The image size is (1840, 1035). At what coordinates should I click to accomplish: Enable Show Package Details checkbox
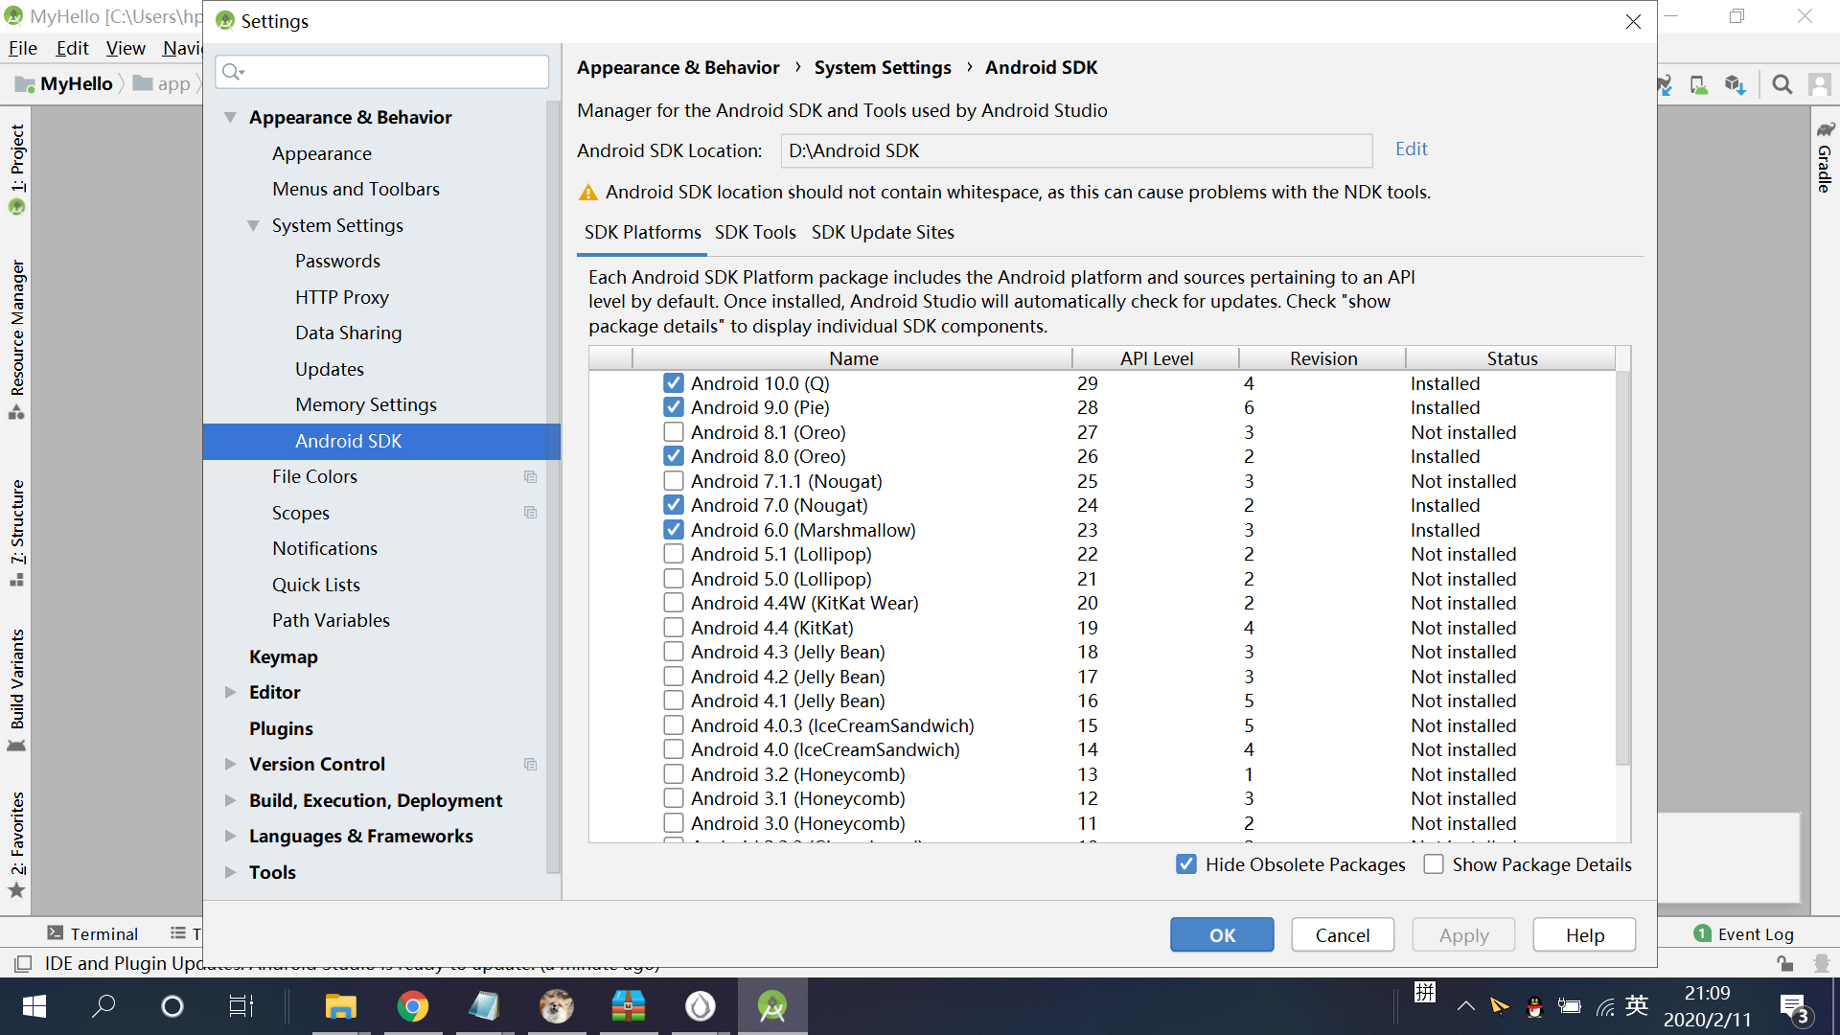1434,864
